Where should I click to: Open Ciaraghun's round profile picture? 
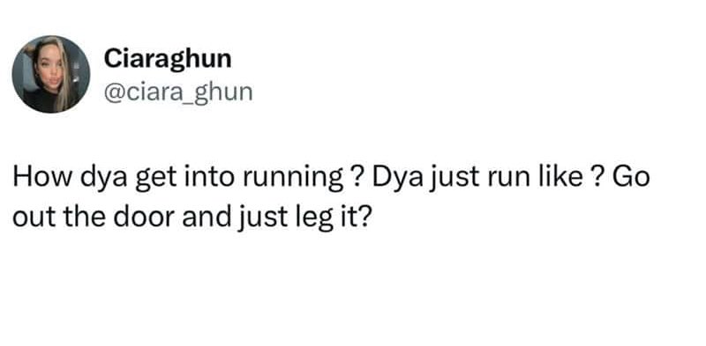pyautogui.click(x=51, y=74)
